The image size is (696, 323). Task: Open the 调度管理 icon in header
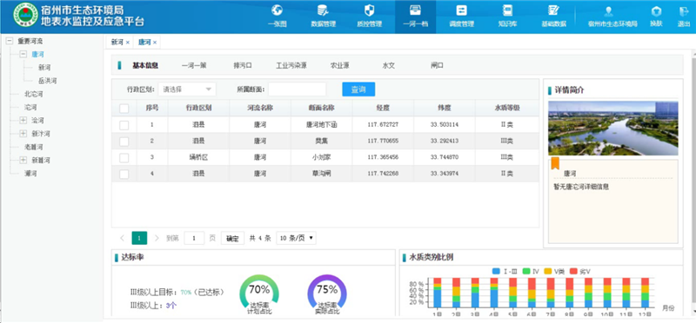[x=461, y=10]
